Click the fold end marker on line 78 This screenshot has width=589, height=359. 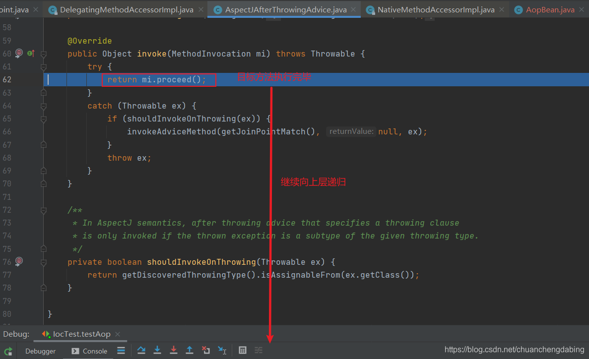pos(44,288)
